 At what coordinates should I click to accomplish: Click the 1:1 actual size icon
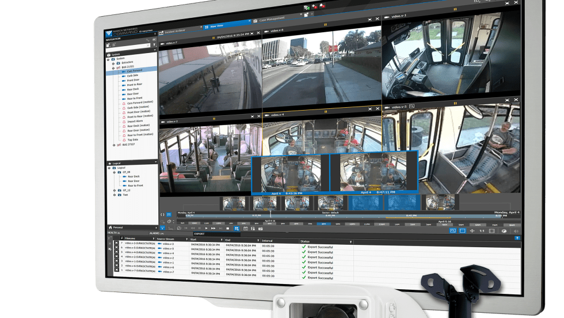[482, 230]
